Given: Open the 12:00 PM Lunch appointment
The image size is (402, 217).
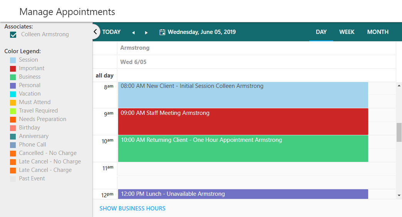Looking at the screenshot, I should (243, 194).
